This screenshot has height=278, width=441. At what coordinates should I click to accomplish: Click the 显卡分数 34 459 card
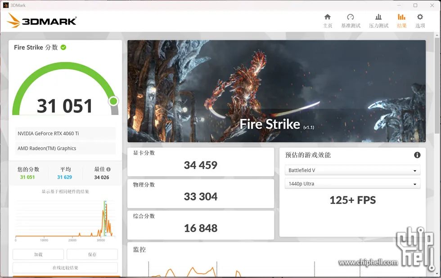[x=201, y=162]
